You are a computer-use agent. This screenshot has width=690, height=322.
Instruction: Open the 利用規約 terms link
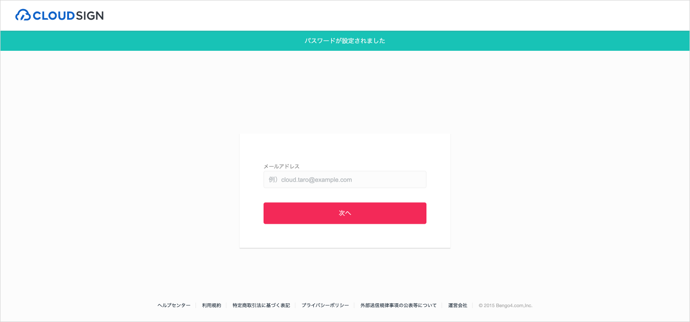[x=211, y=305]
